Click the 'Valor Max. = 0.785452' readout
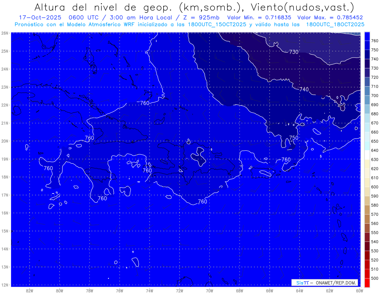The height and width of the screenshot is (295, 382). tap(330, 18)
